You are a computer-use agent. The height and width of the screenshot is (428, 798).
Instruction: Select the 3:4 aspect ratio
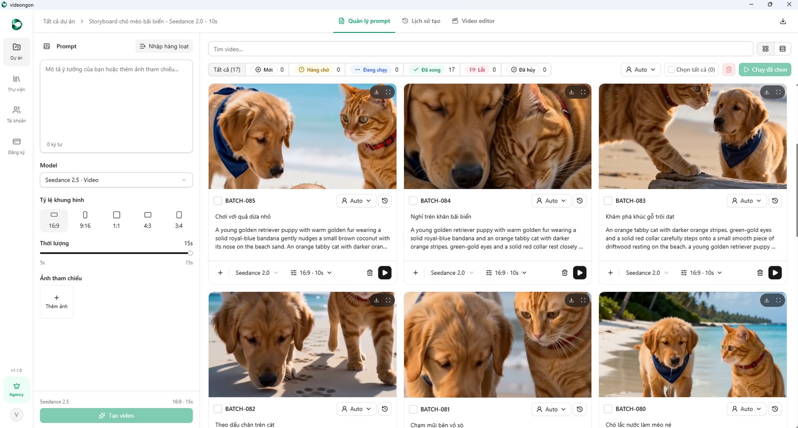pyautogui.click(x=179, y=220)
